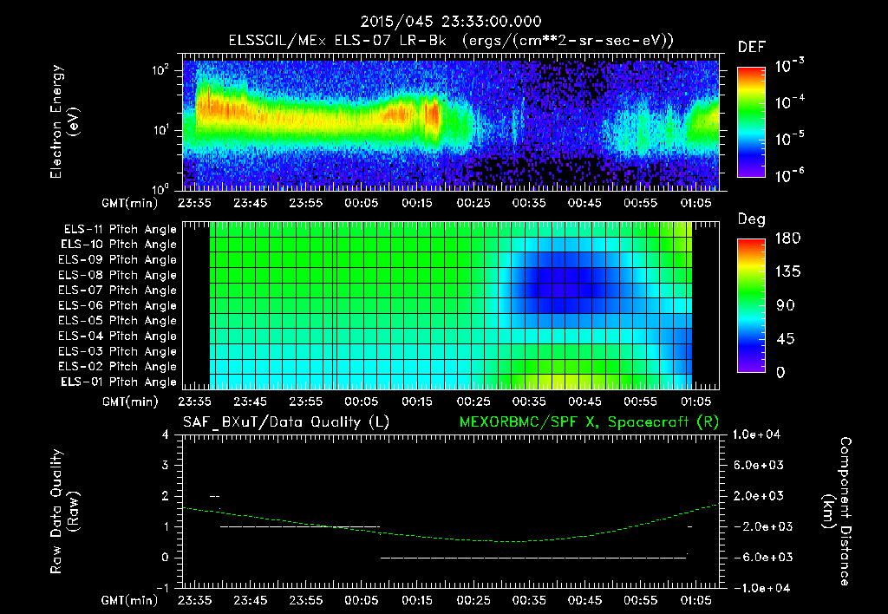
Task: Click the green MEXORBMC/SPF X, Spacecraft (R) label
Action: (x=589, y=422)
